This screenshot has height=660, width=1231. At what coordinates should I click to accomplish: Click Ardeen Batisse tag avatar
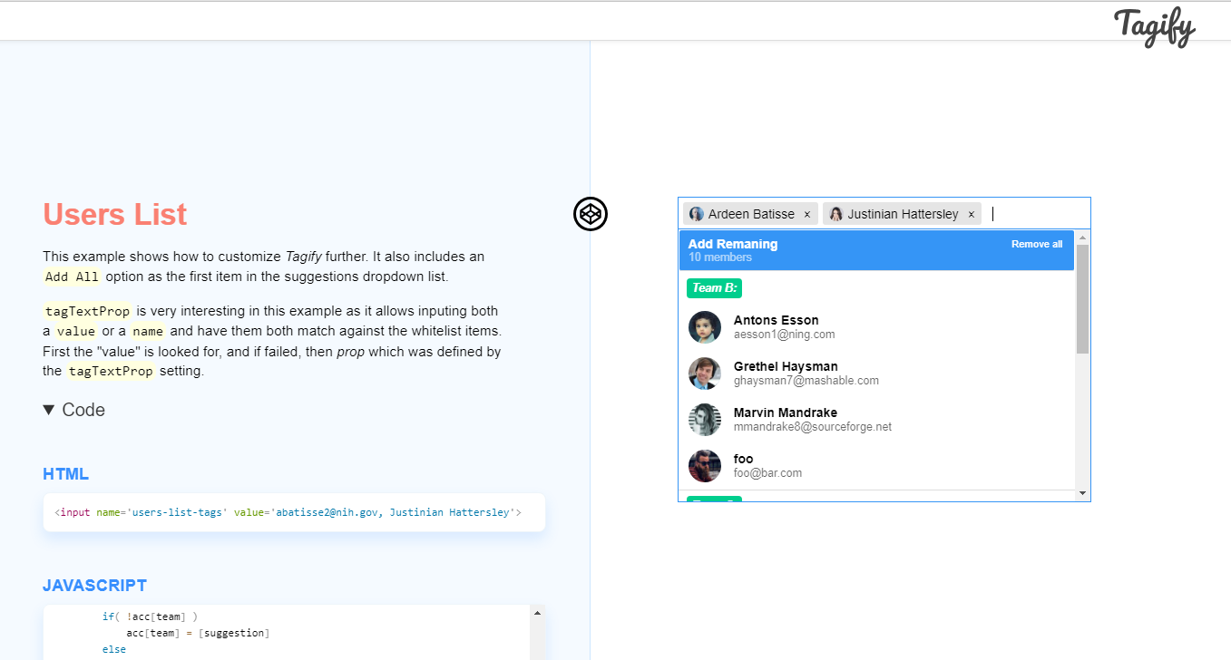697,214
